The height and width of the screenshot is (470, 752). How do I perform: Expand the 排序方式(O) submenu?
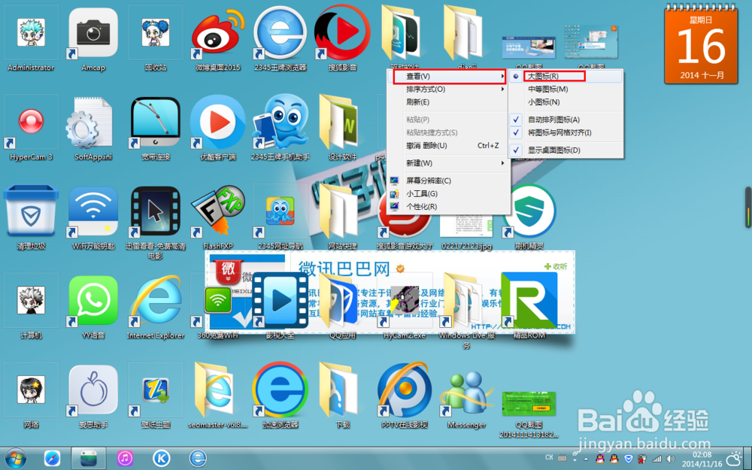pos(449,89)
